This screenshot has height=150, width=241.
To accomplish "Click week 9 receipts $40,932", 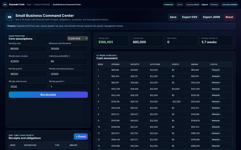I will [x=134, y=120].
